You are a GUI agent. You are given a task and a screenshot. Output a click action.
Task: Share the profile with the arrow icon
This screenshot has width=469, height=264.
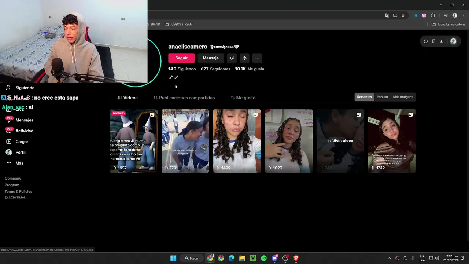[x=244, y=58]
